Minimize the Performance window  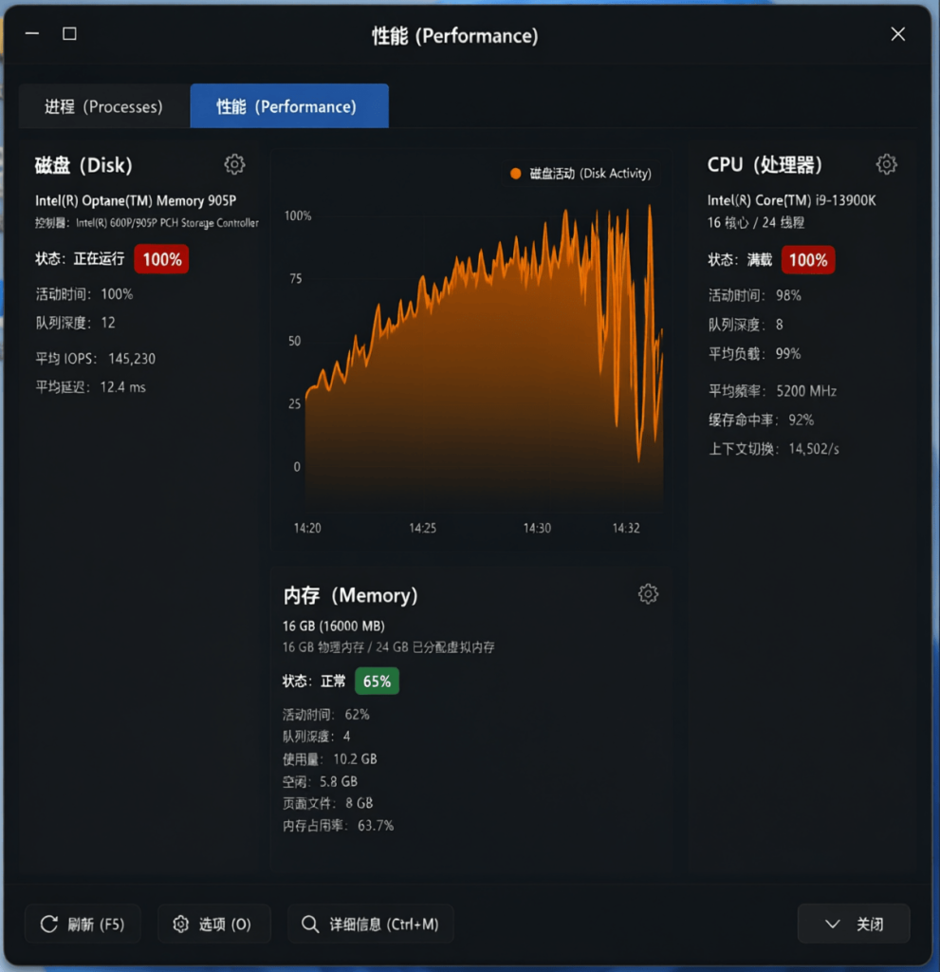[x=32, y=33]
